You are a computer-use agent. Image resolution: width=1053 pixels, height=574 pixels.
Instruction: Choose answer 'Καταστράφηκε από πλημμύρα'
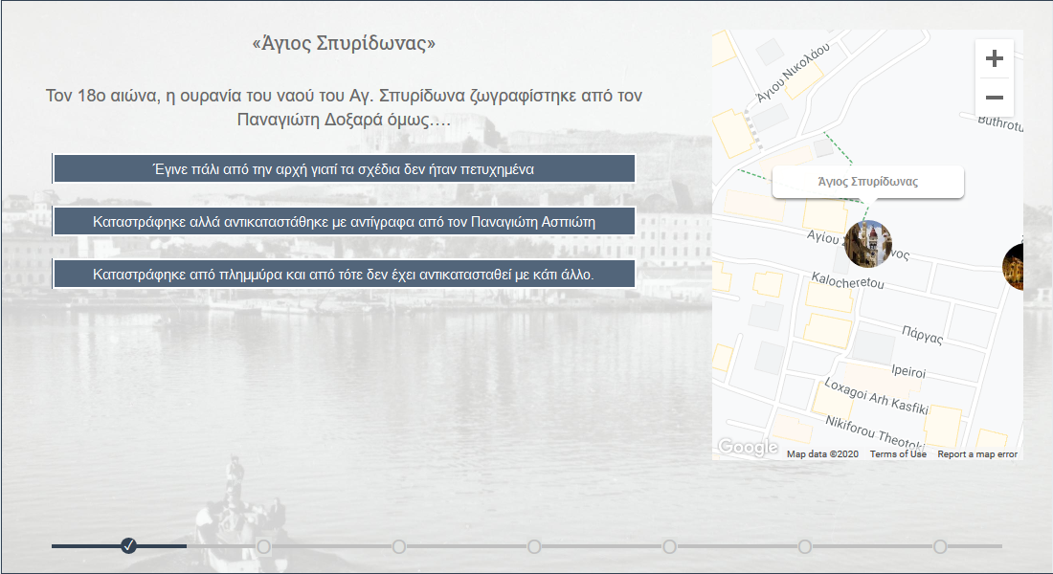point(344,274)
